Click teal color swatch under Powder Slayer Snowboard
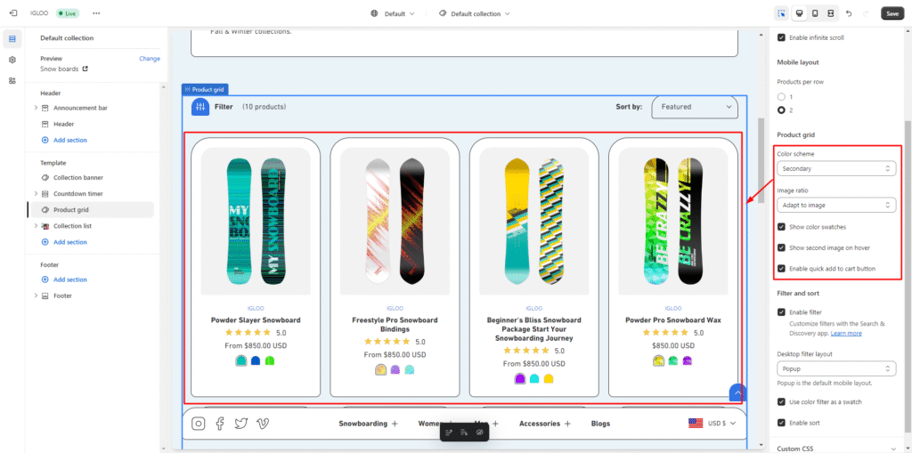The image size is (912, 453). [240, 360]
